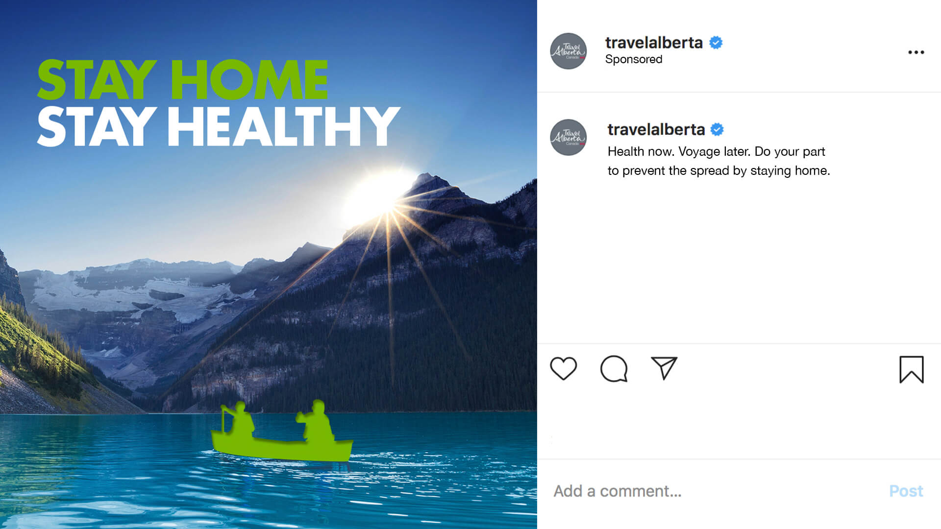This screenshot has height=529, width=941.
Task: Like the post with the heart icon
Action: [563, 369]
